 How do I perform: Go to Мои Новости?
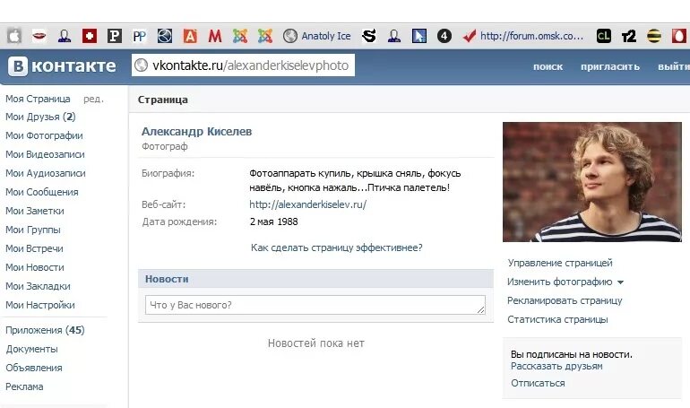[35, 267]
